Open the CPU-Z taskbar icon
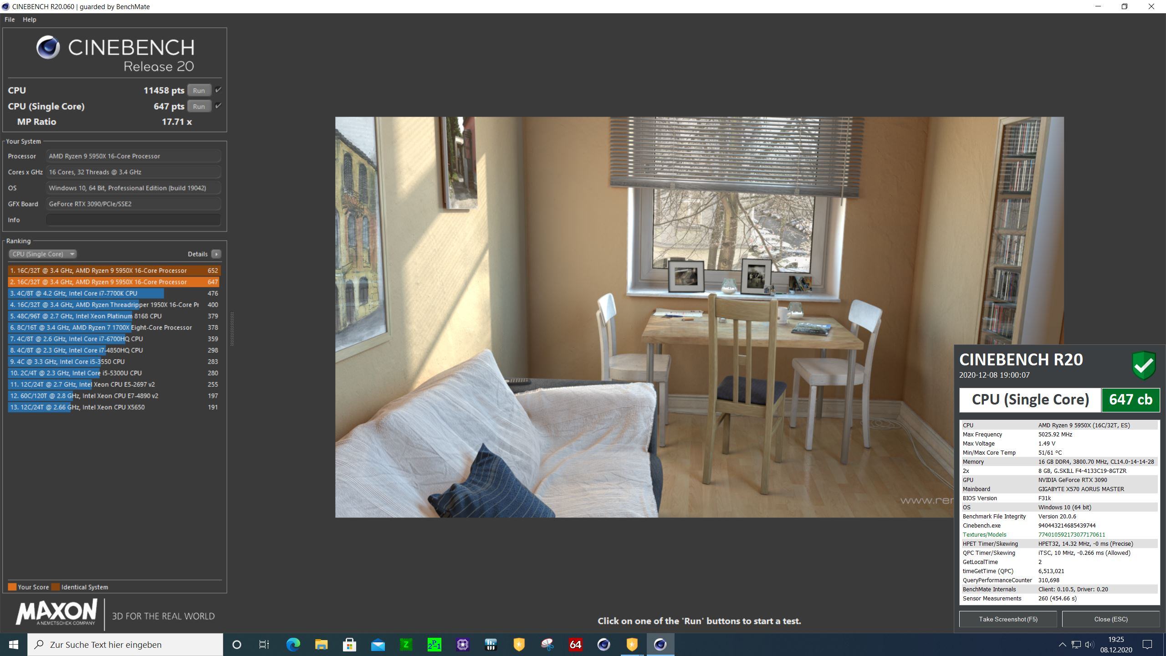 pyautogui.click(x=462, y=645)
